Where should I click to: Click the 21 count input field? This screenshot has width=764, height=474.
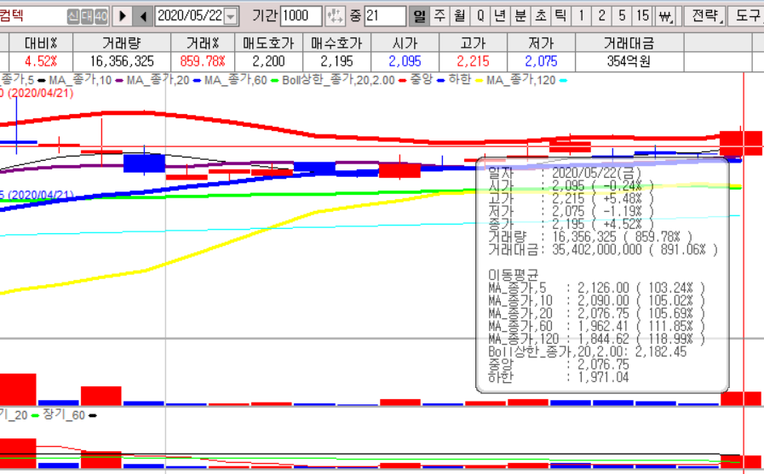(x=384, y=16)
